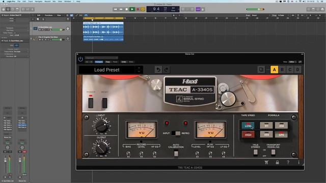Choose tape formula 456
This screenshot has width=326, height=183.
[x=281, y=126]
